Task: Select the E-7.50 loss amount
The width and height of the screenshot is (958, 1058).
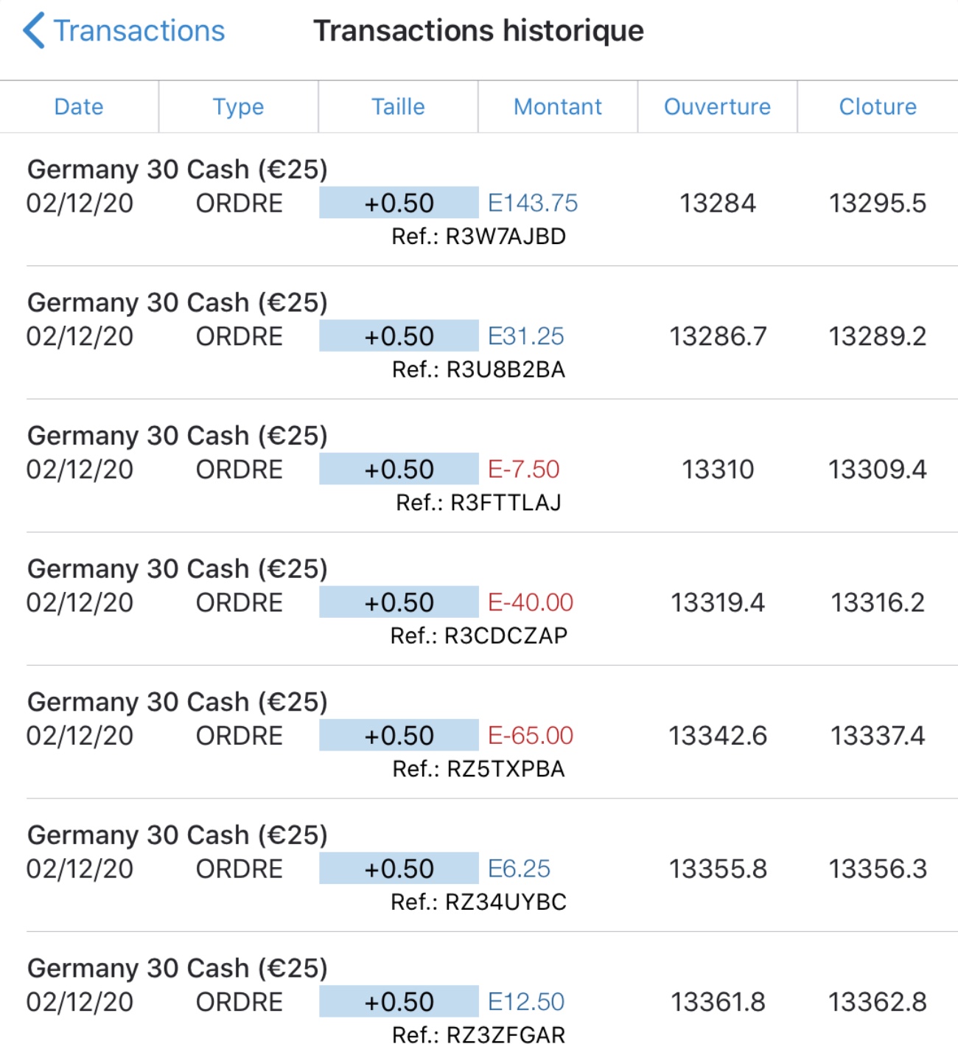Action: click(523, 470)
